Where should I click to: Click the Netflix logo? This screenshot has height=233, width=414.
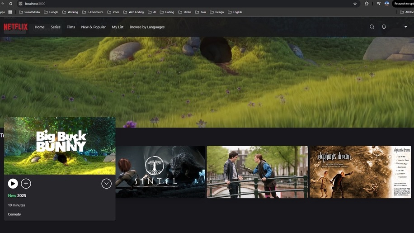(x=15, y=27)
